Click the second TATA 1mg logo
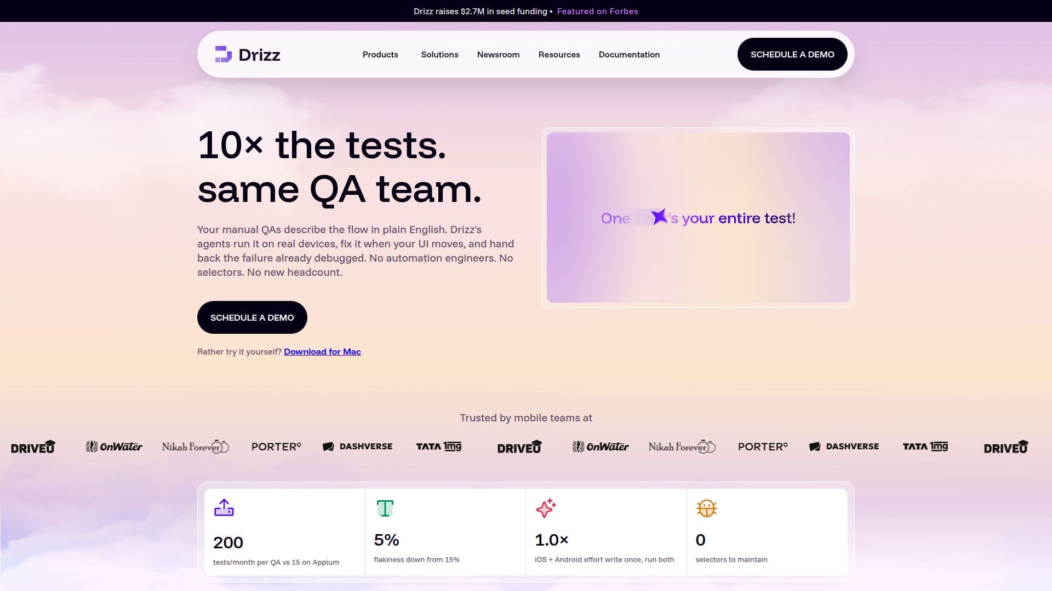1052x591 pixels. tap(925, 447)
